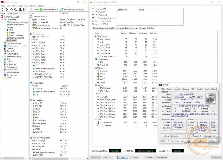This screenshot has height=160, width=223.
Task: Click the База данных icon
Action: [x=5, y=75]
